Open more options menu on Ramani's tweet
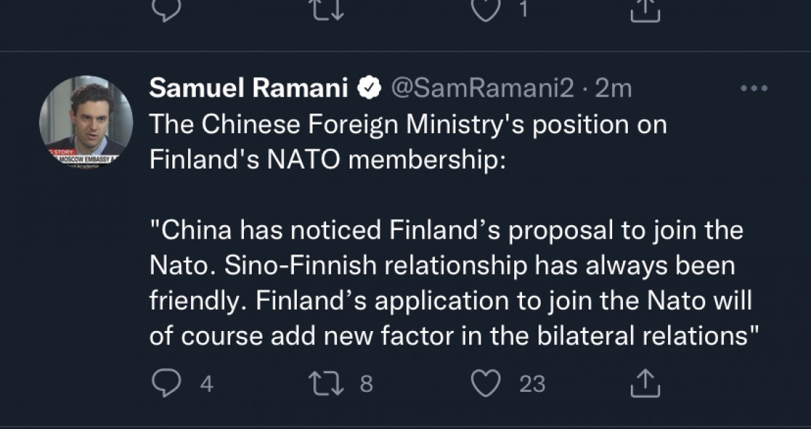The image size is (811, 429). (x=752, y=89)
